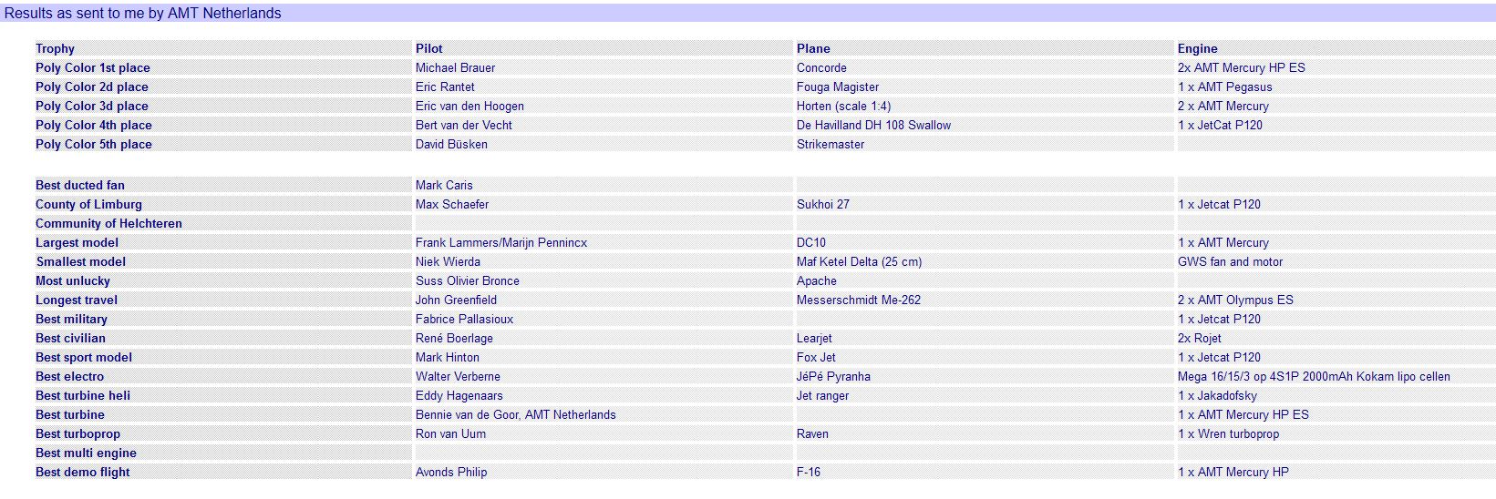The image size is (1496, 499).
Task: Click plane 'Maf Ketel Delta (25 cm)'
Action: pos(859,261)
